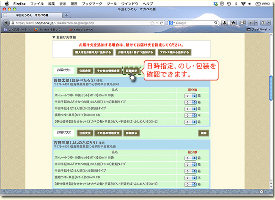275x200 pixels.
Task: Click アドレス帳から追加する button
Action: [174, 52]
